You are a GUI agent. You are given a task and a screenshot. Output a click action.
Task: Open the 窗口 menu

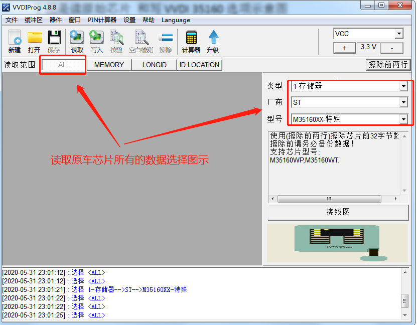click(74, 20)
